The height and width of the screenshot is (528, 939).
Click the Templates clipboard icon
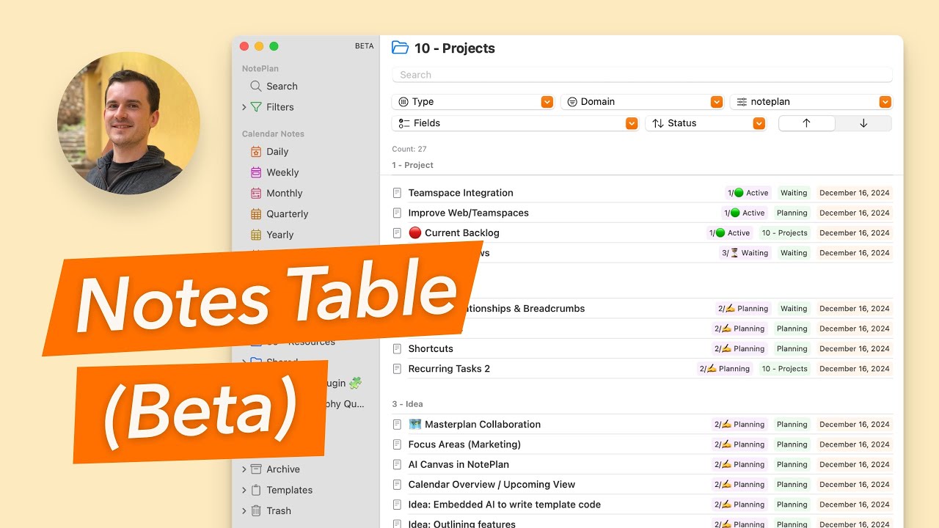click(x=256, y=490)
